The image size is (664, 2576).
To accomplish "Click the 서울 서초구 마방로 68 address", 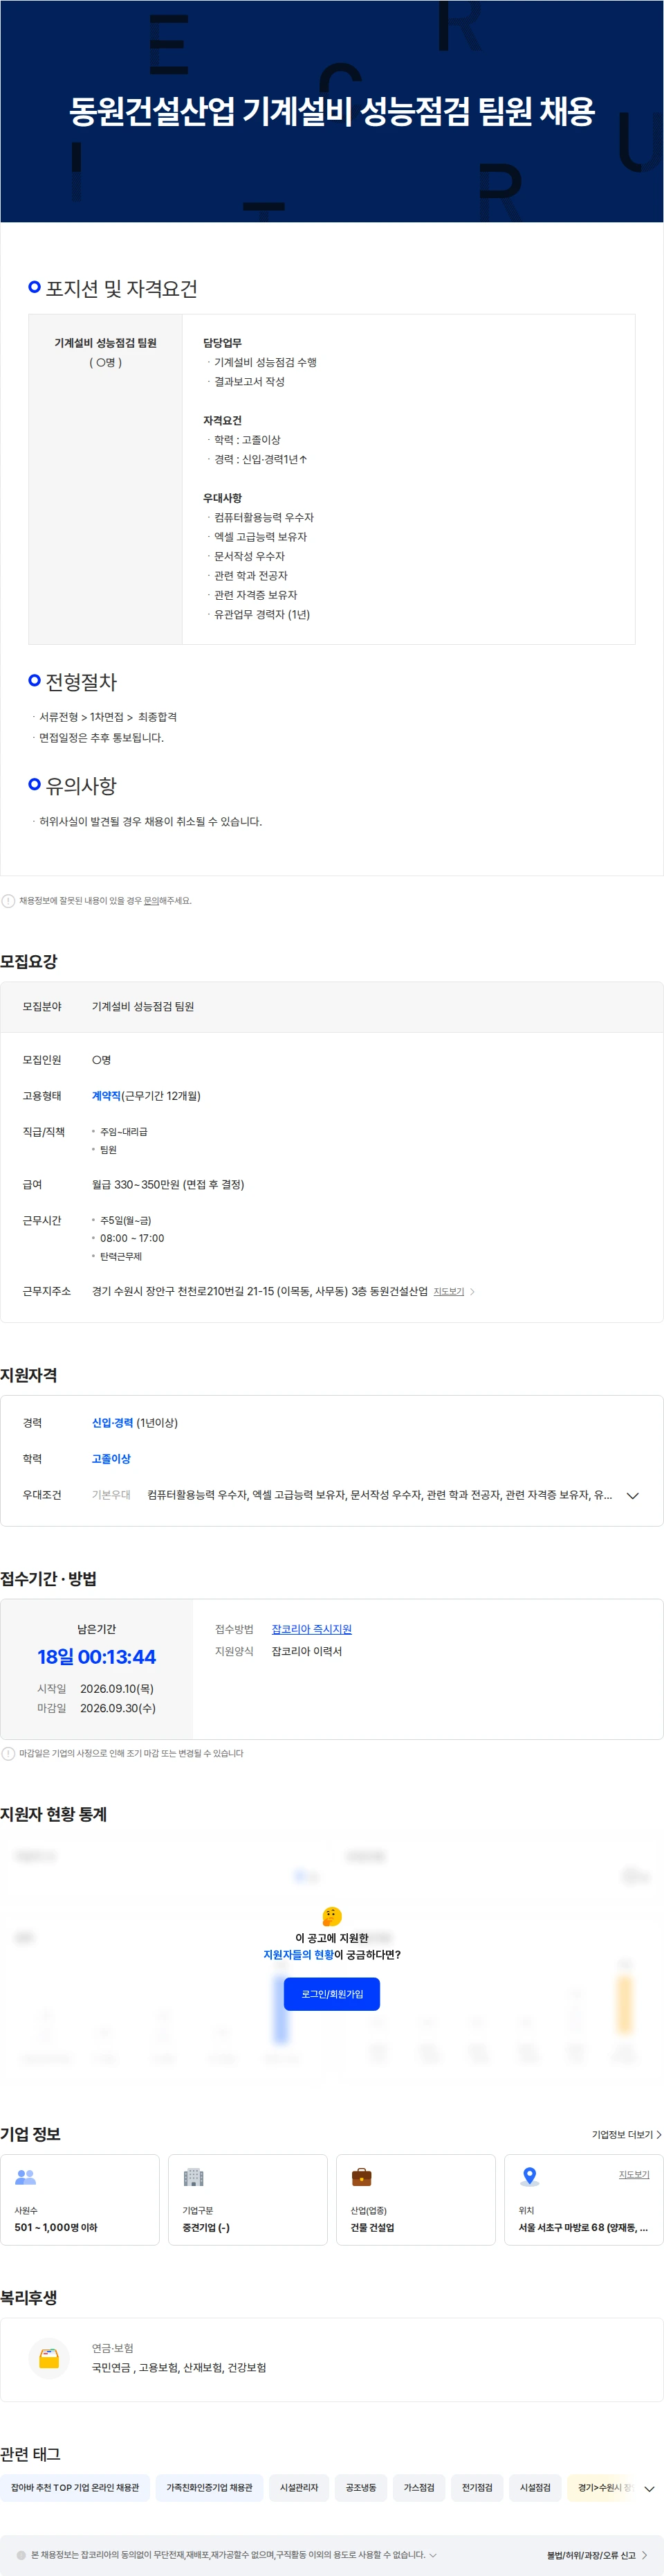I will tap(583, 2227).
